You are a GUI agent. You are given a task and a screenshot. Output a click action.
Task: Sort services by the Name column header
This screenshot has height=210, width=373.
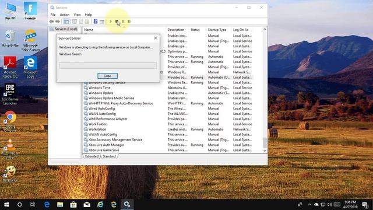(124, 30)
